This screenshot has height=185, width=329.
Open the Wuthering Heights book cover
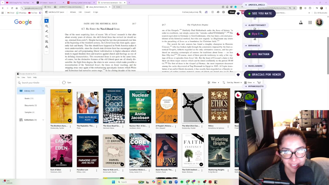click(x=219, y=151)
